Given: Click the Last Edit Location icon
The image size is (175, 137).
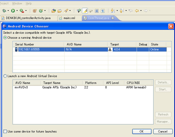Looking at the screenshot, I should click(x=131, y=11).
